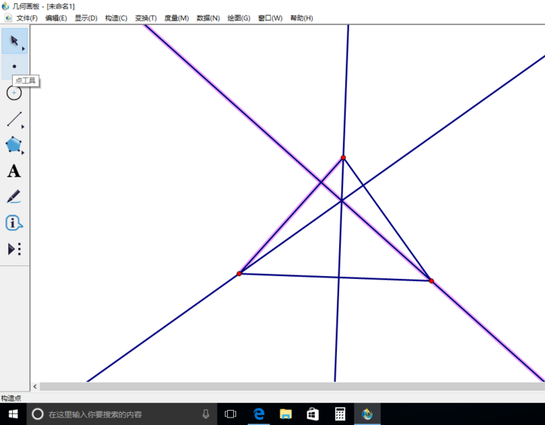Select the text tool labeled A
Viewport: 545px width, 425px height.
pos(14,171)
